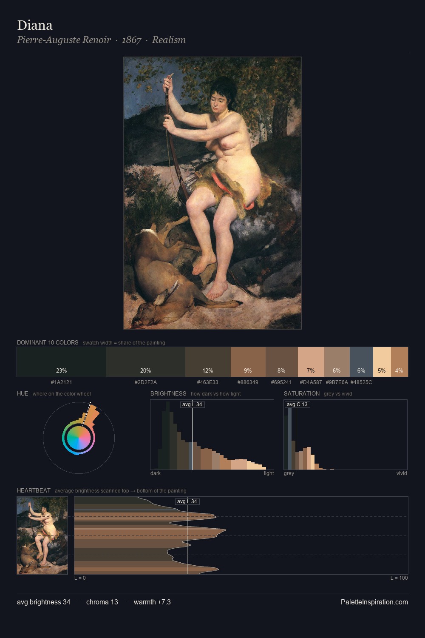The width and height of the screenshot is (425, 638).
Task: Click the 'HEARTBEAT' section heading
Action: click(34, 490)
